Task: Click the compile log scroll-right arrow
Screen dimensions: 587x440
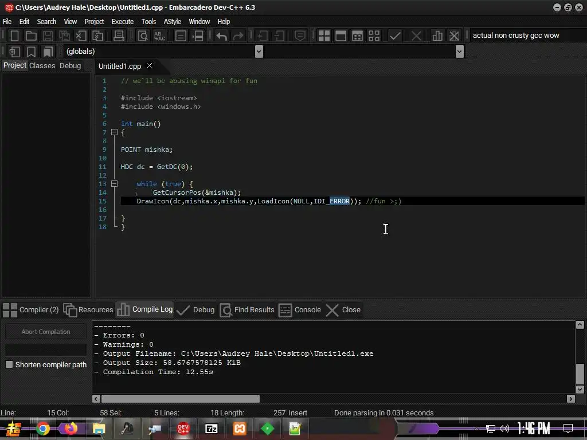Action: pyautogui.click(x=570, y=399)
